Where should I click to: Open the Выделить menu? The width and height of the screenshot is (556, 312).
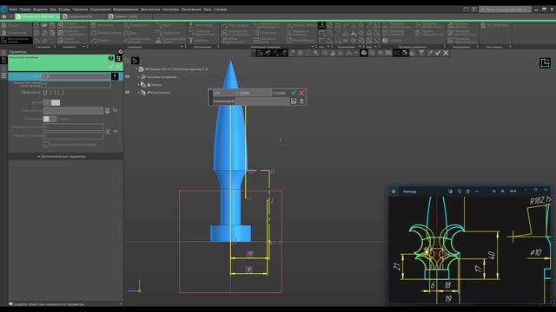(x=40, y=10)
